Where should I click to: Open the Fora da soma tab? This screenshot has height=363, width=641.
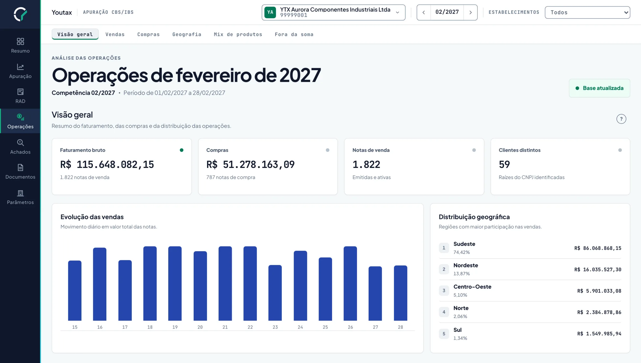294,35
